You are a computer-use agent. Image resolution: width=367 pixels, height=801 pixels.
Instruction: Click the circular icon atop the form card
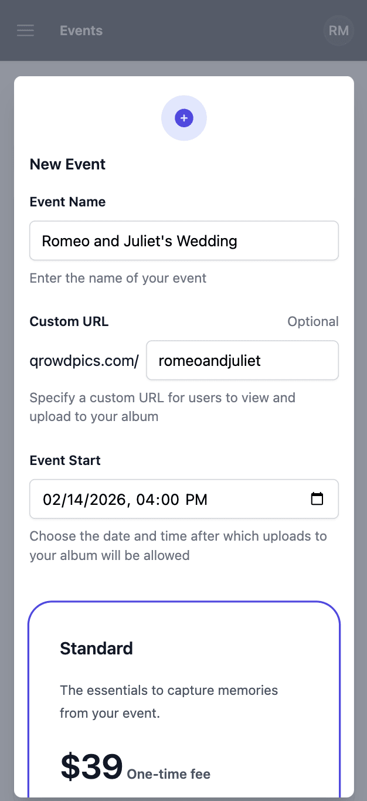(183, 117)
